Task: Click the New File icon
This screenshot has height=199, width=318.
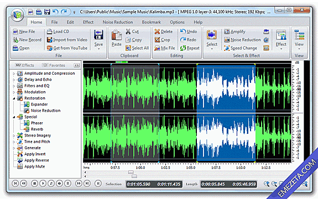Action: click(15, 32)
